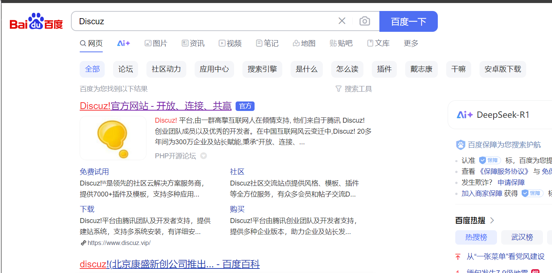The width and height of the screenshot is (552, 273).
Task: Click 保障 badge next to 认准
Action: [490, 161]
